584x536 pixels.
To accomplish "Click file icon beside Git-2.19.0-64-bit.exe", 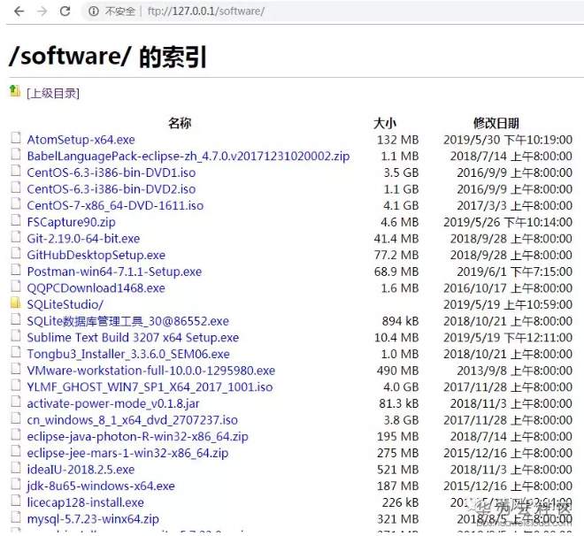I will 15,237.
